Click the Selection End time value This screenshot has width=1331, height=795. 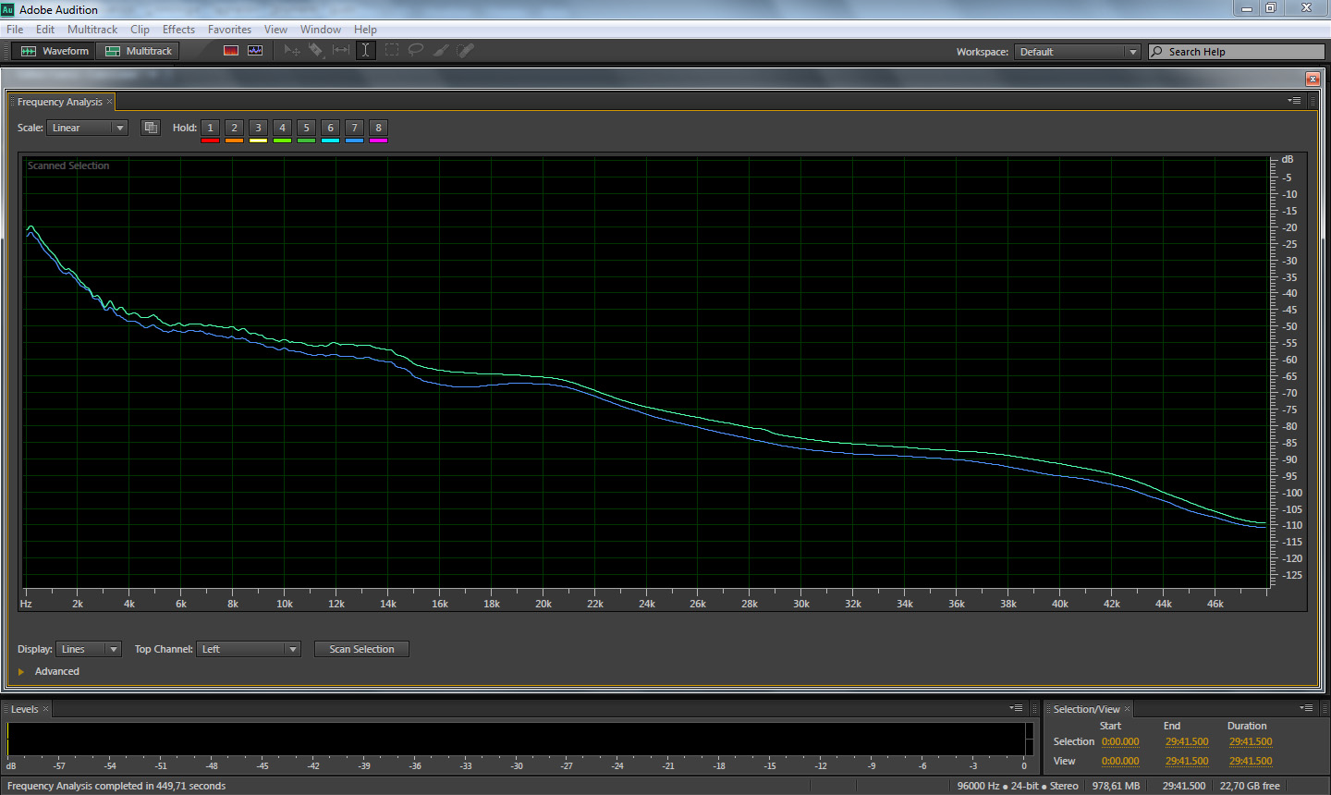pyautogui.click(x=1187, y=741)
